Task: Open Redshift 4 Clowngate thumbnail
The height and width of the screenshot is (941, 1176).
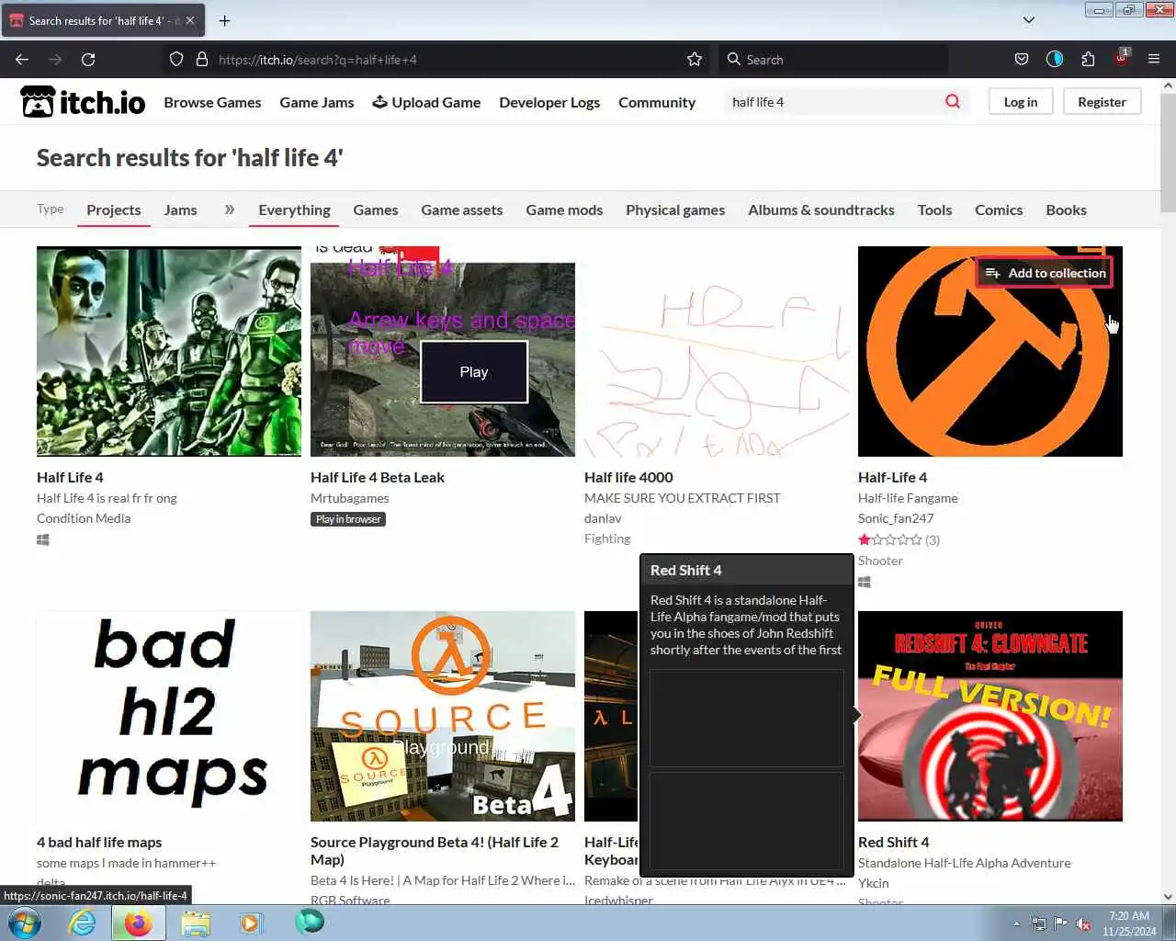Action: coord(990,716)
